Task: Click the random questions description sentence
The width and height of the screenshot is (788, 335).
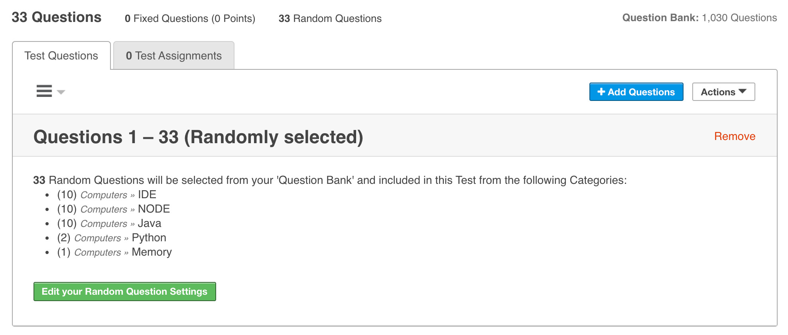Action: (330, 180)
